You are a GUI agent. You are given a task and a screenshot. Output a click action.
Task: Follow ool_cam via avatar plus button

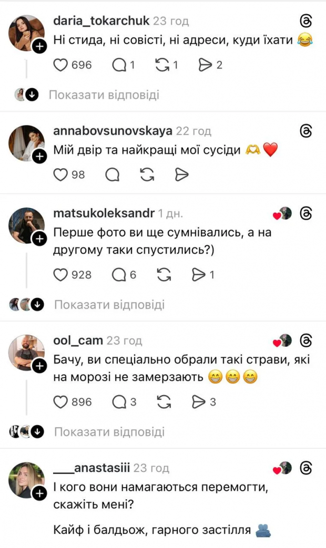(39, 366)
